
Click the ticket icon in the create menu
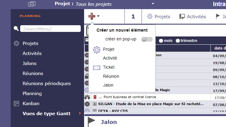pyautogui.click(x=97, y=67)
